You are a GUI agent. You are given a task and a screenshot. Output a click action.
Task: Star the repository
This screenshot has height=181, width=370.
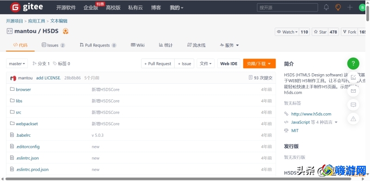[320, 32]
